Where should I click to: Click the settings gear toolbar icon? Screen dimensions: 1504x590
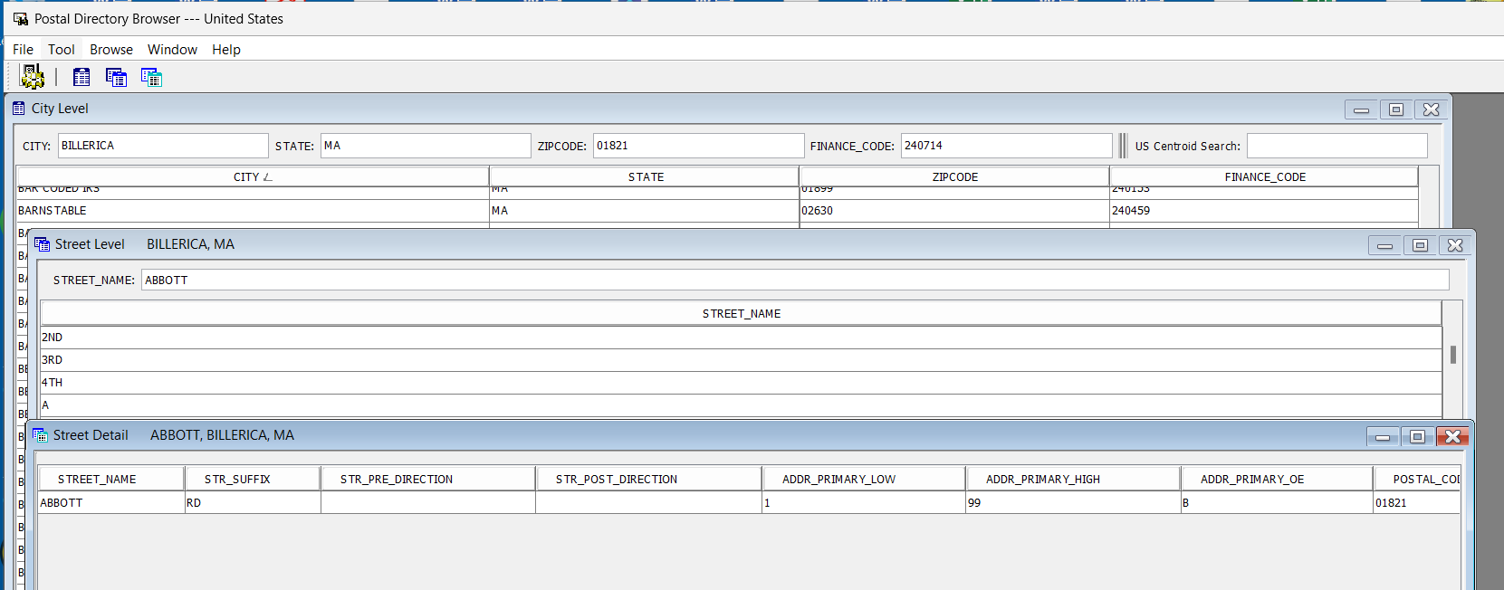(x=33, y=77)
